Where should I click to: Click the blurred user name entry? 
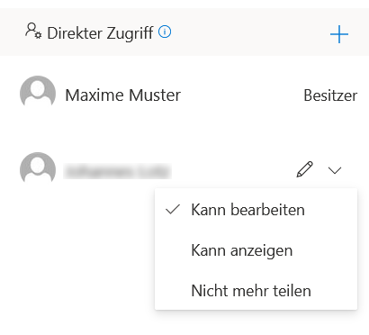[117, 171]
